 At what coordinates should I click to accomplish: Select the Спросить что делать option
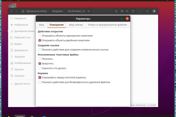click(x=40, y=68)
